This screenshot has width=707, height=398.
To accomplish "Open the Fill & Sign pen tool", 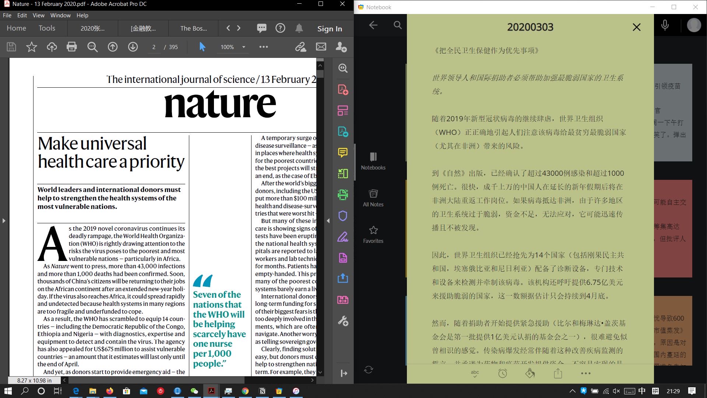I will click(343, 237).
